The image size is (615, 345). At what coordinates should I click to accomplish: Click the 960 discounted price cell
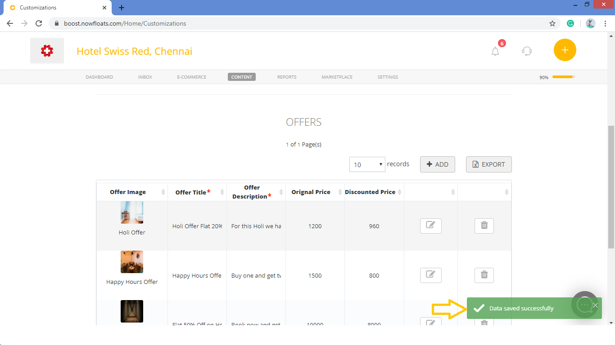tap(374, 226)
